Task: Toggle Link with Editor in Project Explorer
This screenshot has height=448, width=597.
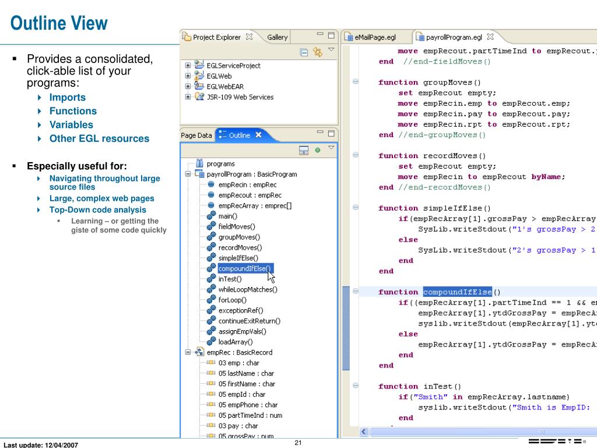Action: 318,52
